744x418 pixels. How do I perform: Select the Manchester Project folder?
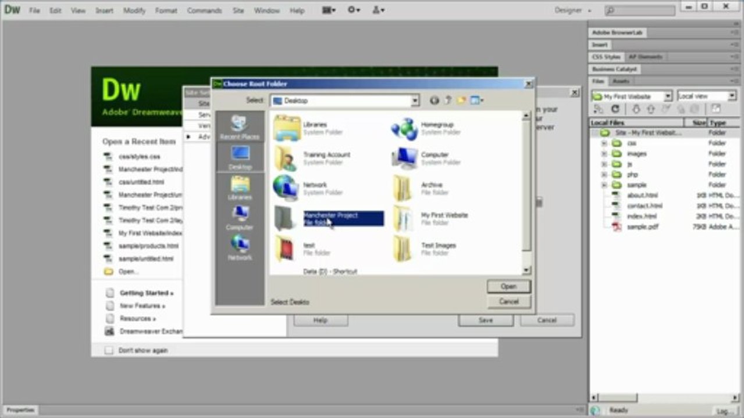tap(330, 218)
